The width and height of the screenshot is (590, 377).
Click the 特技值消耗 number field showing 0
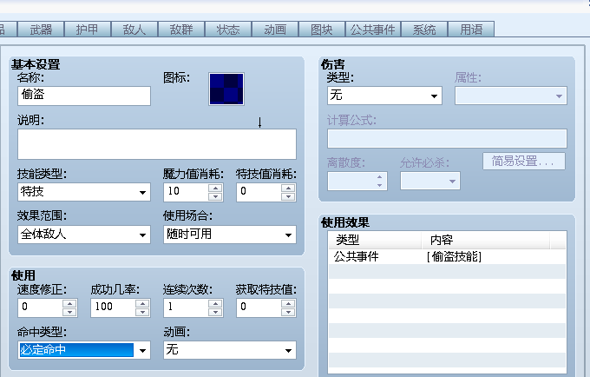point(259,192)
